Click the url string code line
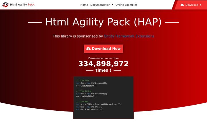Screen dimensions: 207x129 99,104
